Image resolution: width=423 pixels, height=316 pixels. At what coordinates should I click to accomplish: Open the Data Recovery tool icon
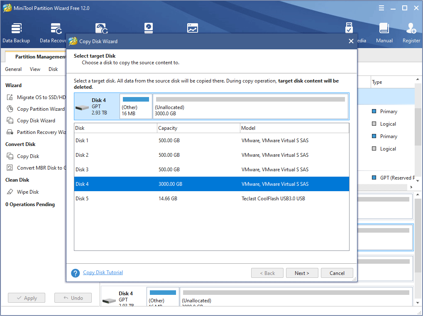coord(56,29)
